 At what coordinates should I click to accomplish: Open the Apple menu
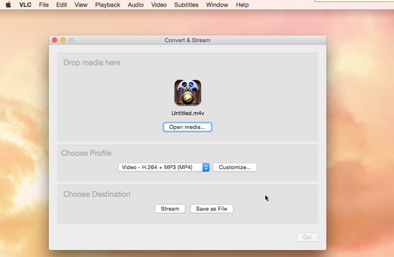[8, 5]
